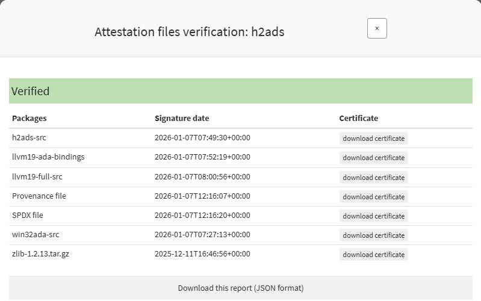Click the SPDX file row label
The width and height of the screenshot is (481, 301).
pos(28,216)
